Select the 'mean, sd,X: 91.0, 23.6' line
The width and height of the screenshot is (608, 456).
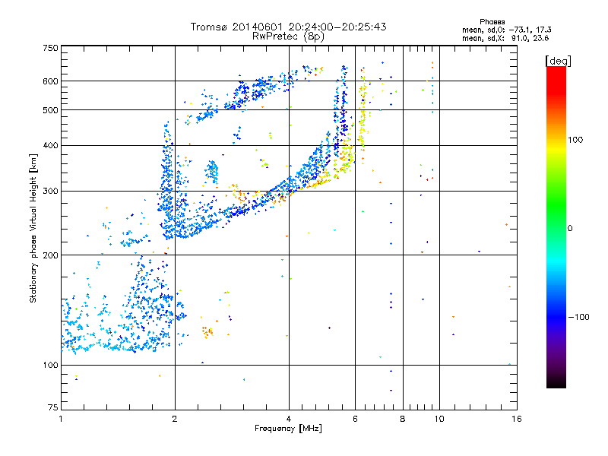505,38
